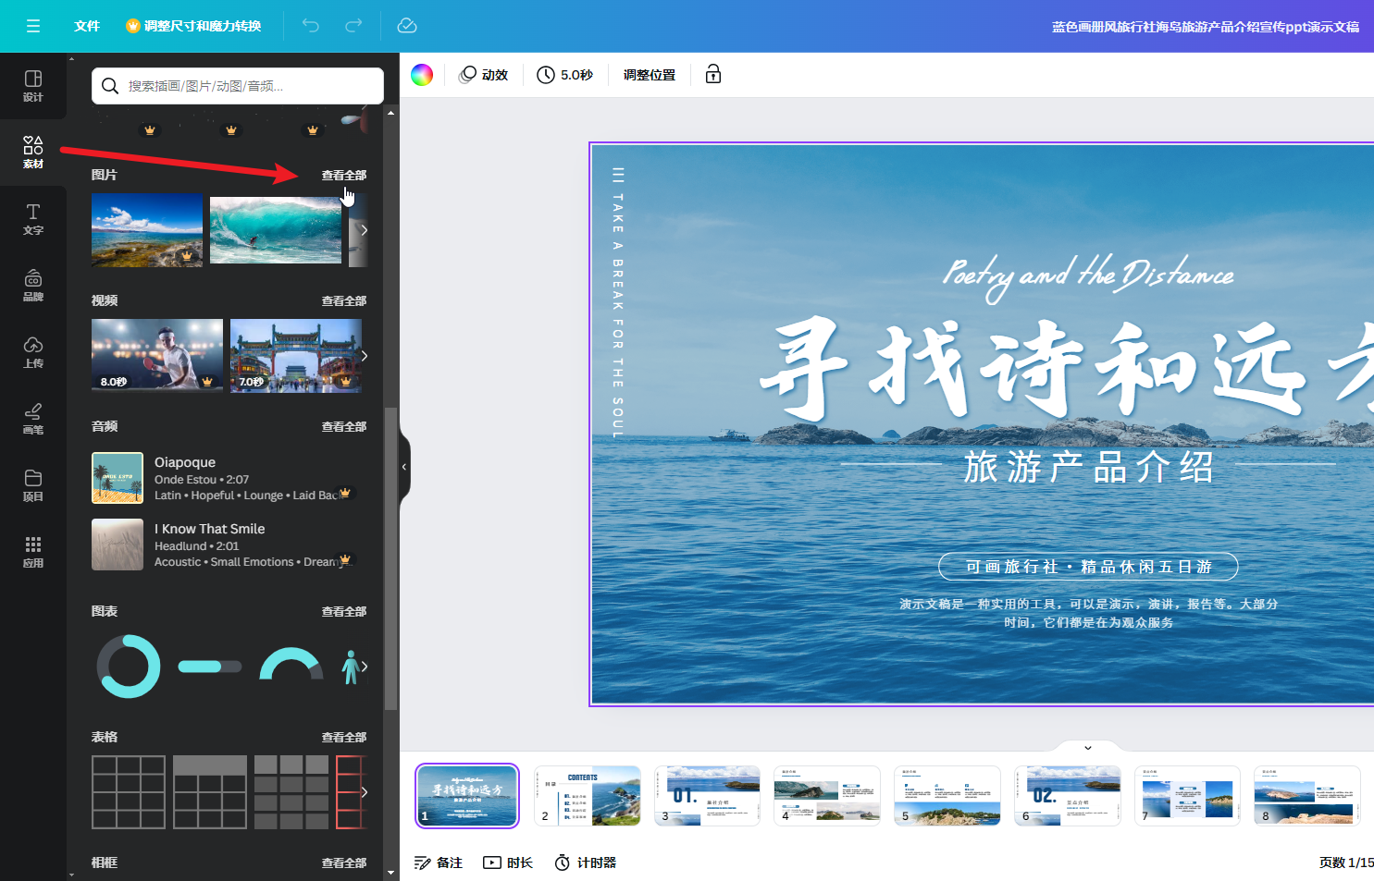View all 音频 via 查看全部
The height and width of the screenshot is (881, 1374).
pyautogui.click(x=344, y=426)
